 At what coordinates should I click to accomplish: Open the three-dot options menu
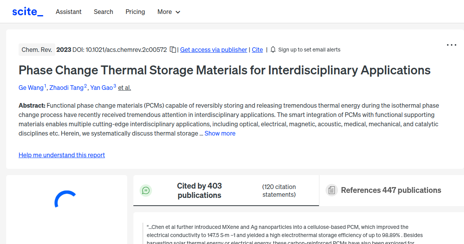[x=451, y=45]
